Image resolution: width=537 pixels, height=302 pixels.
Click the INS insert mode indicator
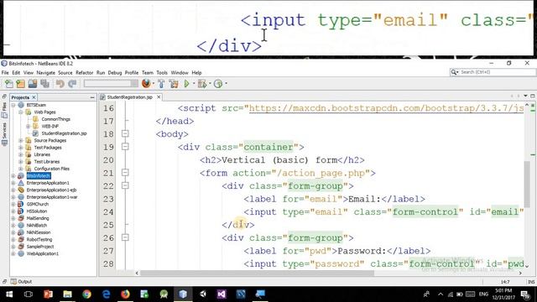531,282
